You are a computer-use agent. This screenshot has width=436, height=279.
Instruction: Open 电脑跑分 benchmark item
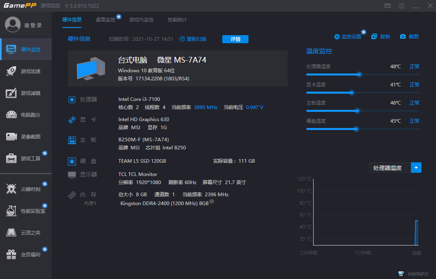point(26,115)
